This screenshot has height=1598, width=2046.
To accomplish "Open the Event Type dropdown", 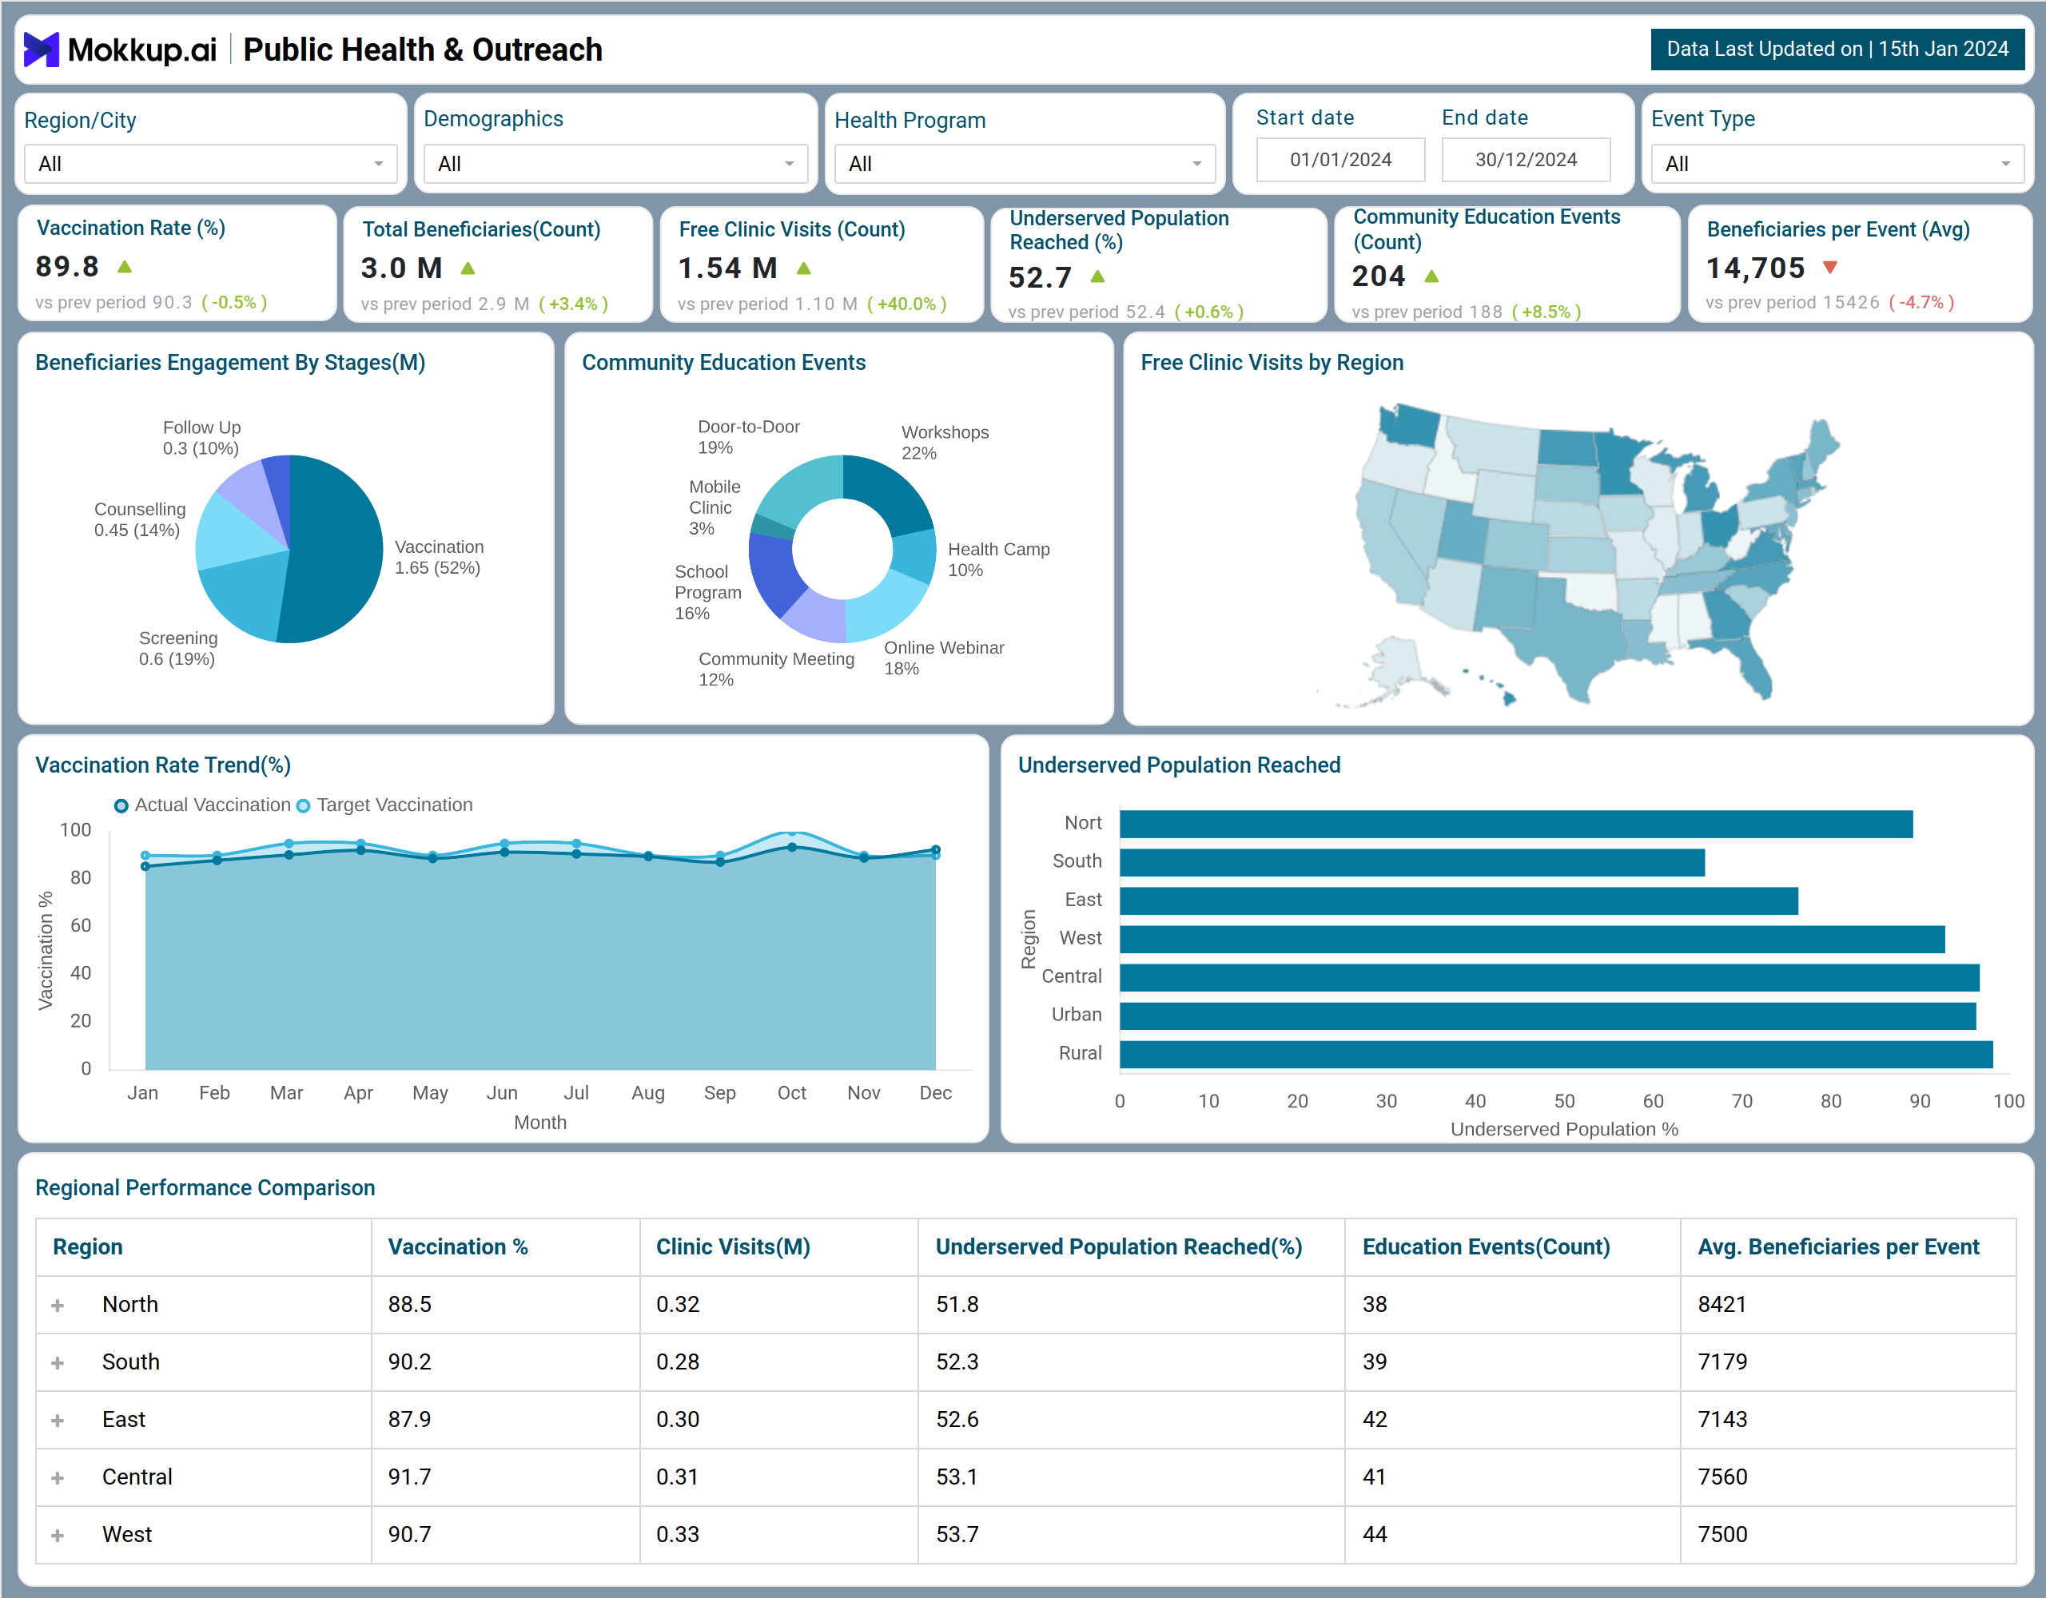I will click(1837, 164).
